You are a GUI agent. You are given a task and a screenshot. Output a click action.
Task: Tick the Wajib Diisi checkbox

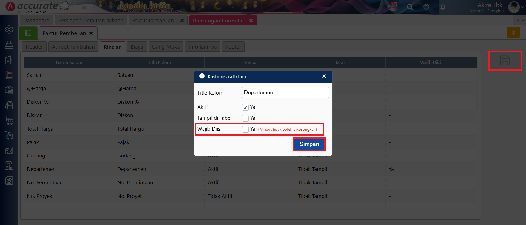tap(245, 129)
